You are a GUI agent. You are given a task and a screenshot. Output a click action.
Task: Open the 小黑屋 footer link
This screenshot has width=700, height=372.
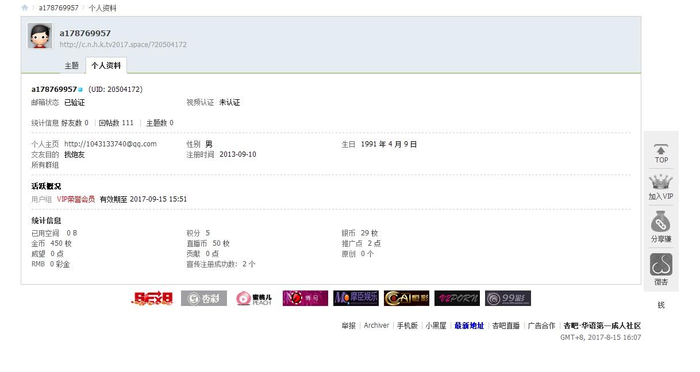tap(436, 325)
